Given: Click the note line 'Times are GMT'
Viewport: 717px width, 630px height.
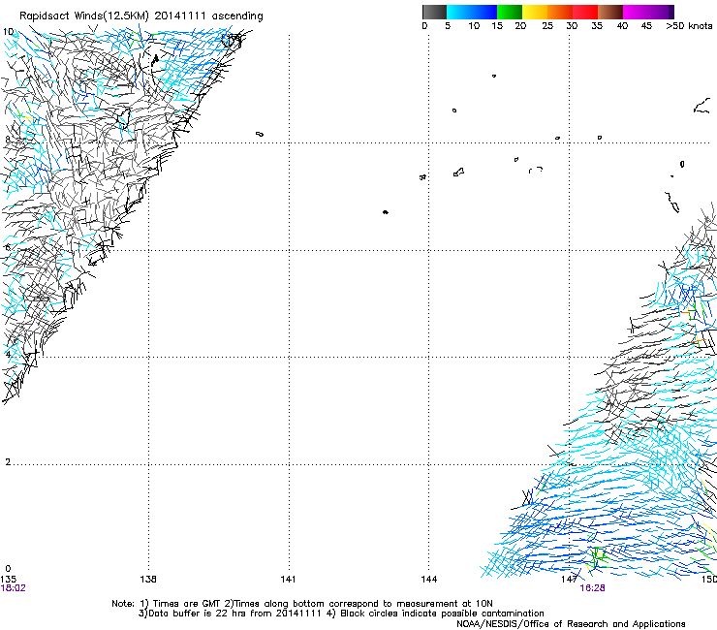Looking at the screenshot, I should tap(187, 604).
